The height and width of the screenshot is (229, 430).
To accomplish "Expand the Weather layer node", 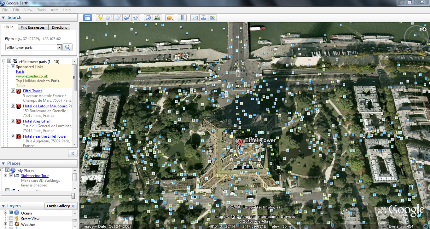I will click(x=5, y=224).
